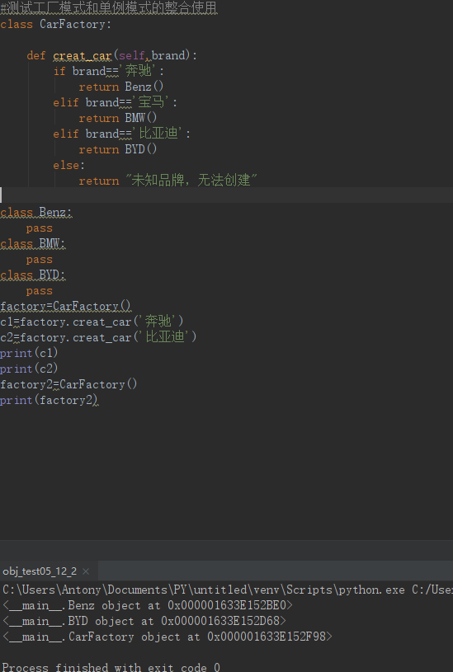Click the line "c2=factory.creat_car('比亚迪')"
The height and width of the screenshot is (672, 453).
click(99, 337)
